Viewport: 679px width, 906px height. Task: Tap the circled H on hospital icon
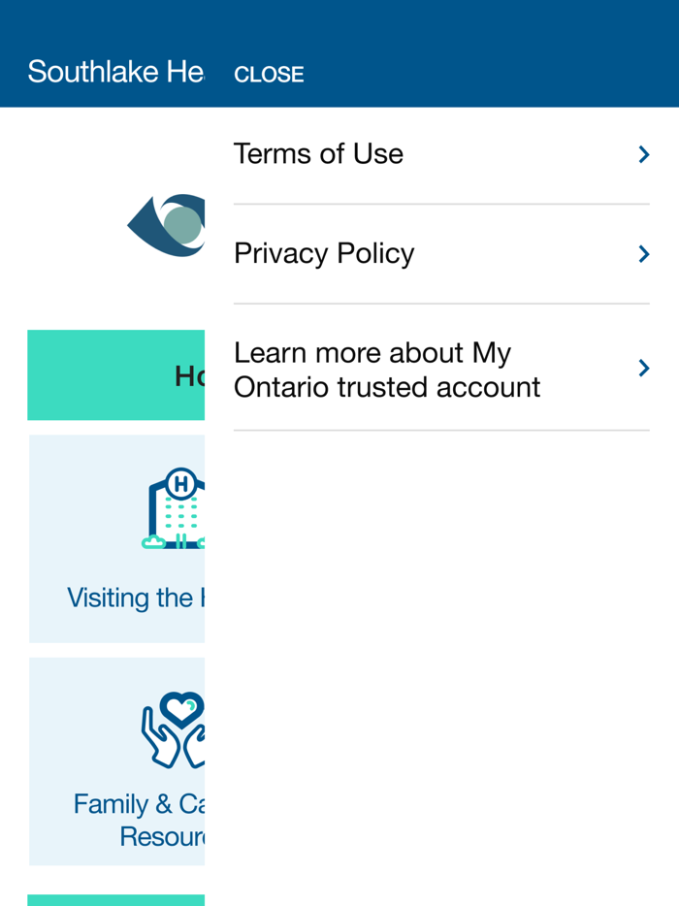pyautogui.click(x=180, y=484)
